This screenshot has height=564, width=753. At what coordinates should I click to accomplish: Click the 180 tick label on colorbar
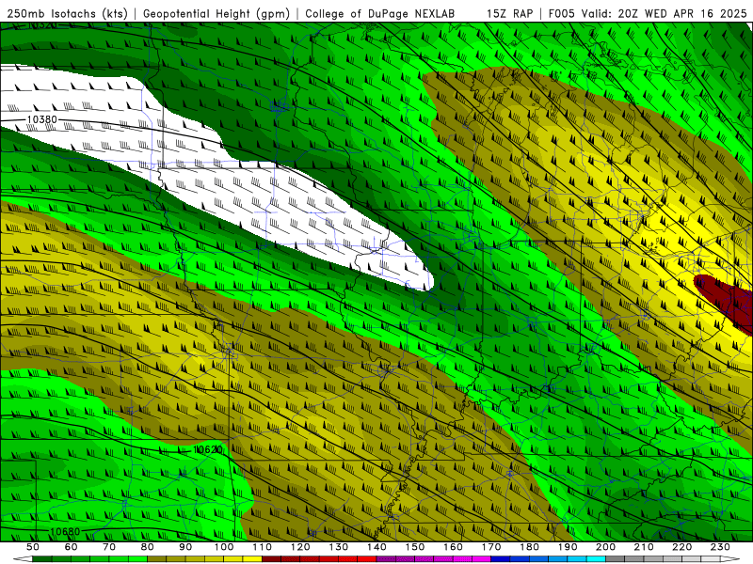[x=529, y=547]
